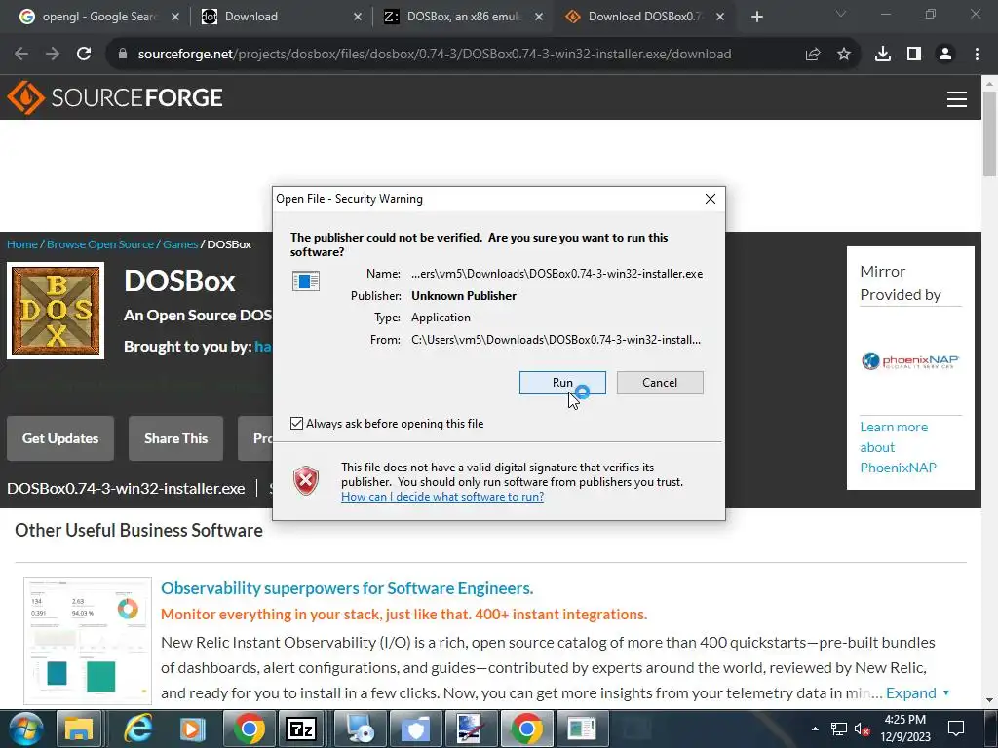This screenshot has width=998, height=748.
Task: Click the sourceforge.net address bar
Action: tap(434, 55)
